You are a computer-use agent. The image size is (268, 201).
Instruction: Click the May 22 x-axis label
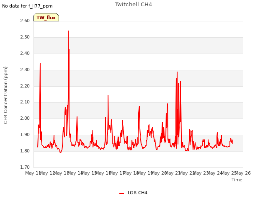187,173
